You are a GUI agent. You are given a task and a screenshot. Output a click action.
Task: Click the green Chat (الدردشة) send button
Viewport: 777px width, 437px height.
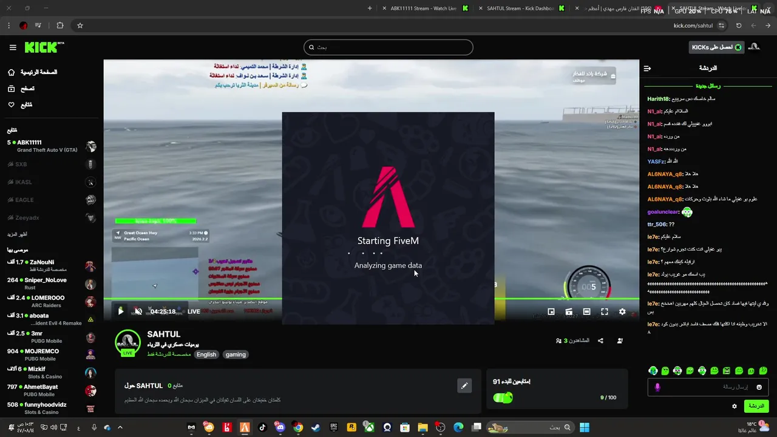(756, 405)
